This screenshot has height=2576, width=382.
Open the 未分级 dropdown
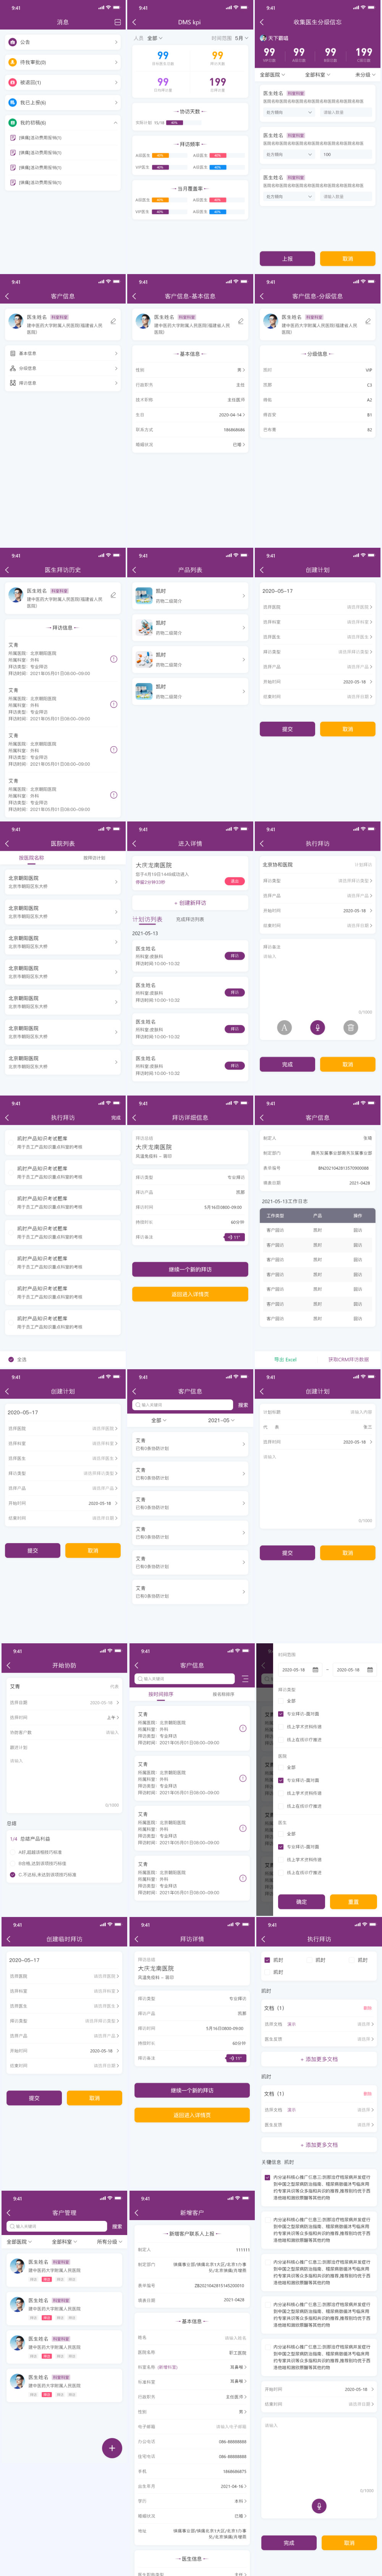click(x=364, y=74)
